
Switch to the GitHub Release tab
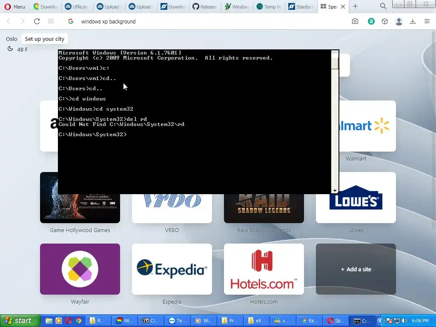tap(204, 7)
